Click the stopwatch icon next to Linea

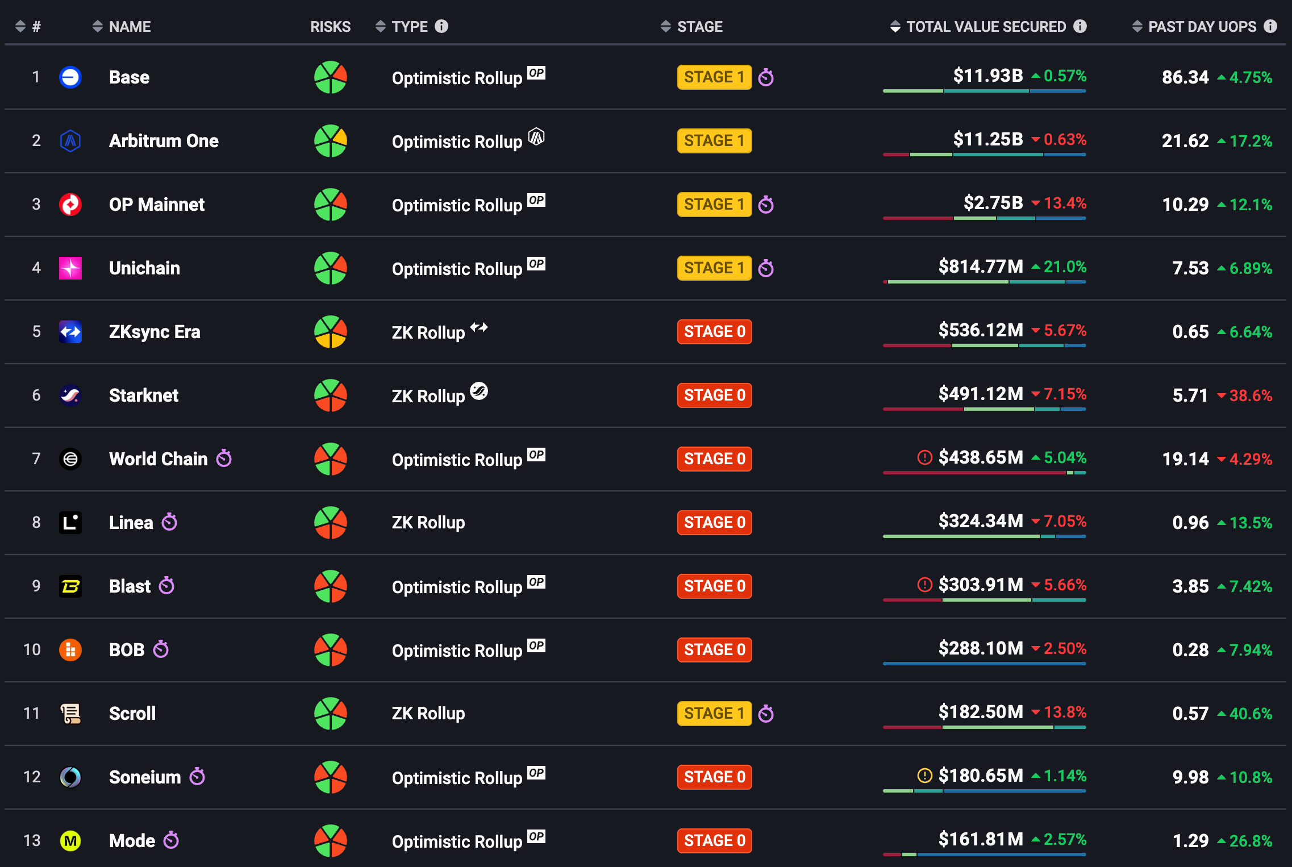click(x=169, y=522)
